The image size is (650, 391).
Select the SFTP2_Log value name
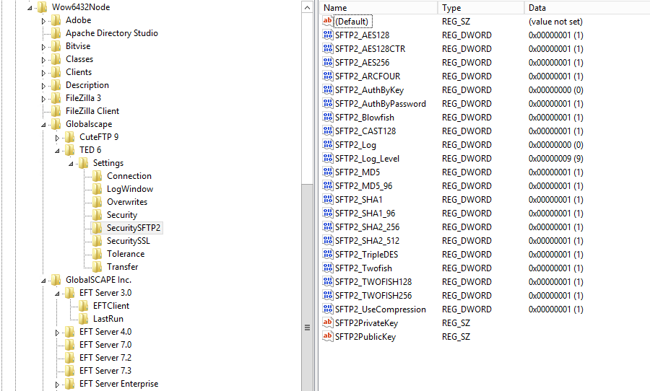click(355, 145)
